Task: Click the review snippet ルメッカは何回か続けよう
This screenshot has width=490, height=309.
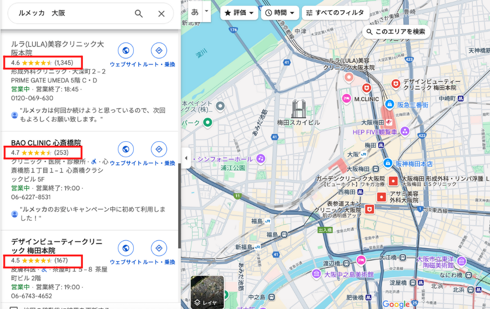Action: [x=93, y=115]
